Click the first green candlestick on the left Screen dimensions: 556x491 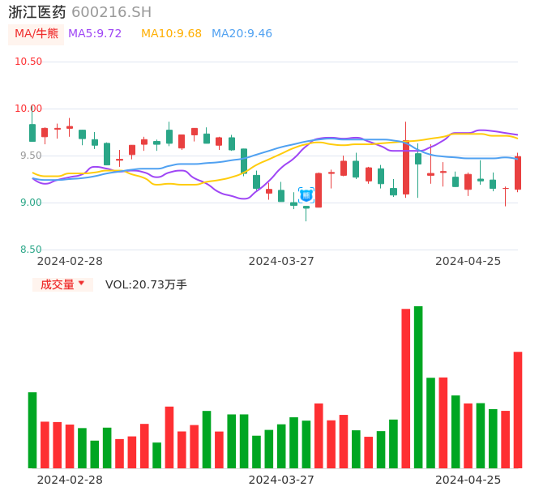coord(32,133)
